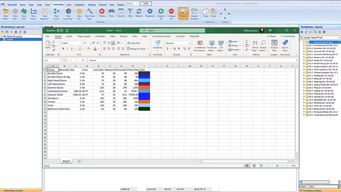341x192 pixels.
Task: Click green add icon in Templates panel
Action: point(320,32)
